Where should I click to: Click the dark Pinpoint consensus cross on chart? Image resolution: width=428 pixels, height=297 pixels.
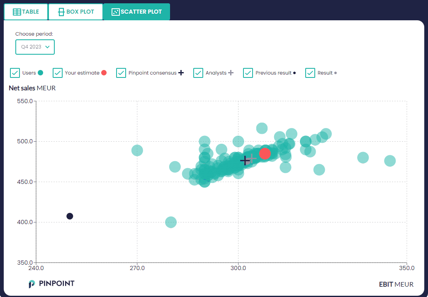(x=245, y=160)
